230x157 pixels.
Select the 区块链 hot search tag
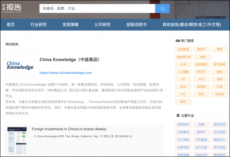220,94
